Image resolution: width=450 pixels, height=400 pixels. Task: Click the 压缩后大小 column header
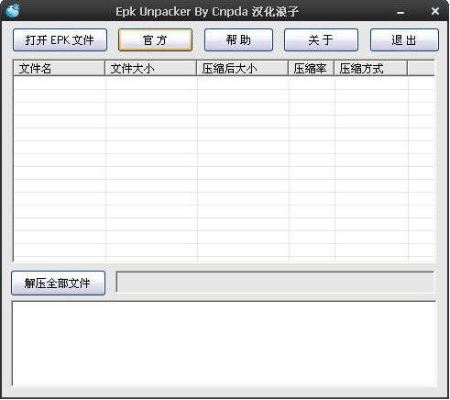(242, 68)
